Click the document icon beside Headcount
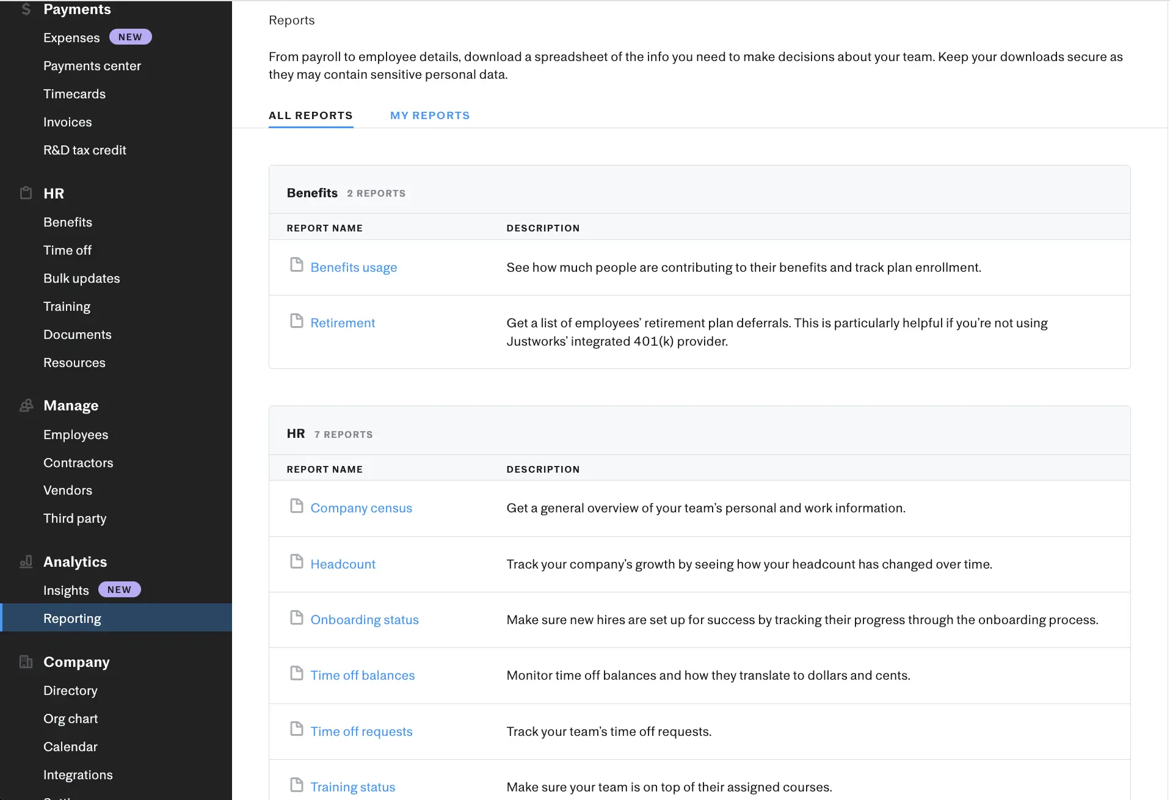 point(297,561)
